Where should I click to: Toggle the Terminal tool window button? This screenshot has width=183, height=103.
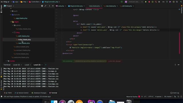[53, 93]
